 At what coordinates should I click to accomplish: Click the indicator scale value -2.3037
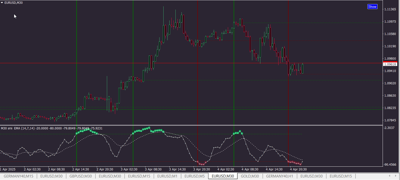[x=389, y=128]
